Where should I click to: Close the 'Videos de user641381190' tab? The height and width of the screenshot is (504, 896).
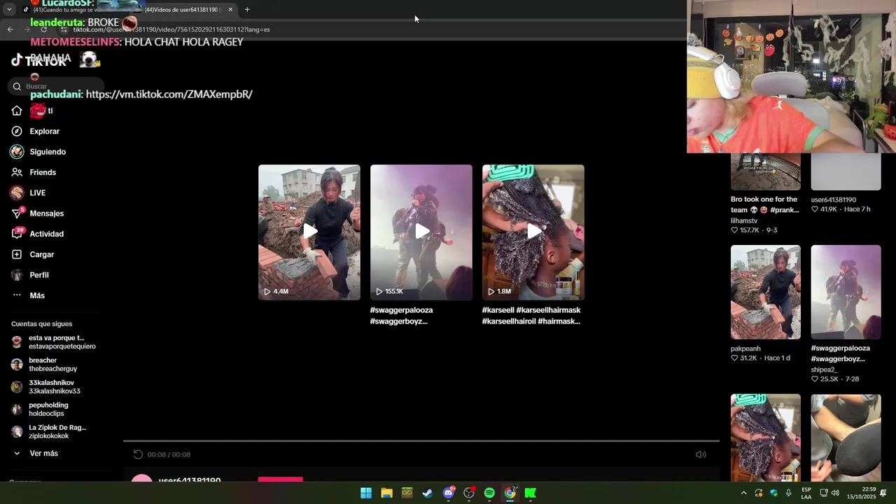coord(230,9)
